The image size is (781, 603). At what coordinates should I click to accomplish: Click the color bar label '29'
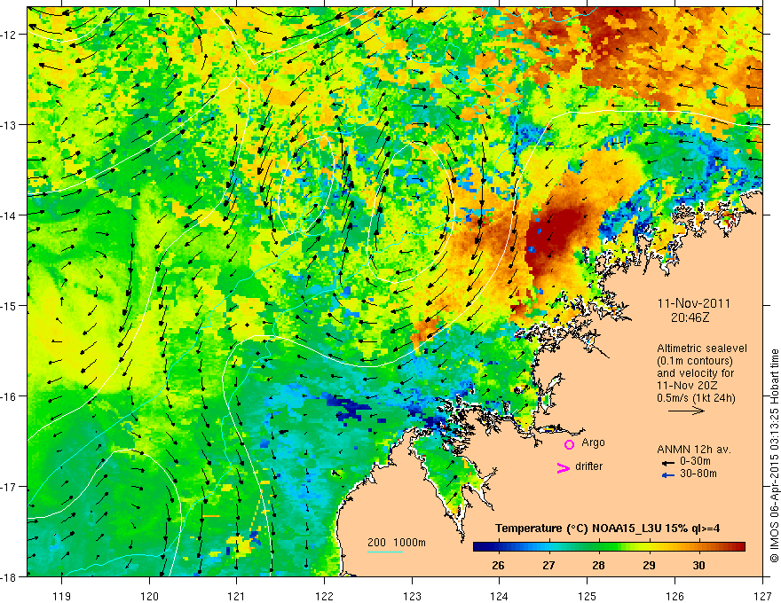649,565
